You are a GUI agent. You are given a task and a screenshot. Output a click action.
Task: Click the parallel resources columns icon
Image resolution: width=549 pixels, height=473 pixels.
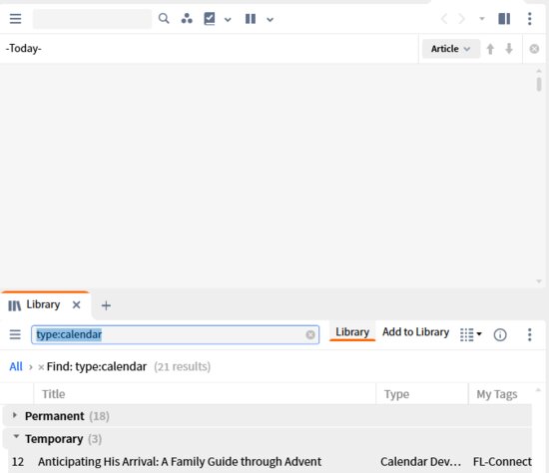point(251,19)
